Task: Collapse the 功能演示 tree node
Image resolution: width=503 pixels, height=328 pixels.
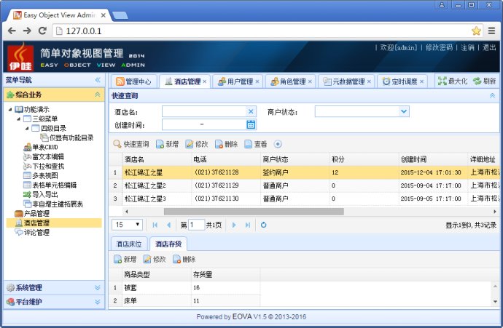Action: coord(10,109)
